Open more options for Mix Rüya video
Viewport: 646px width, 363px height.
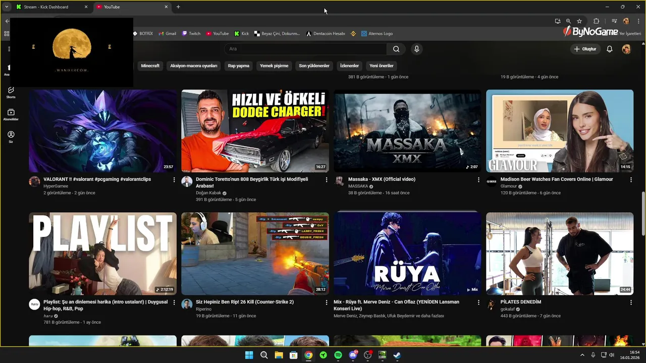click(x=479, y=302)
